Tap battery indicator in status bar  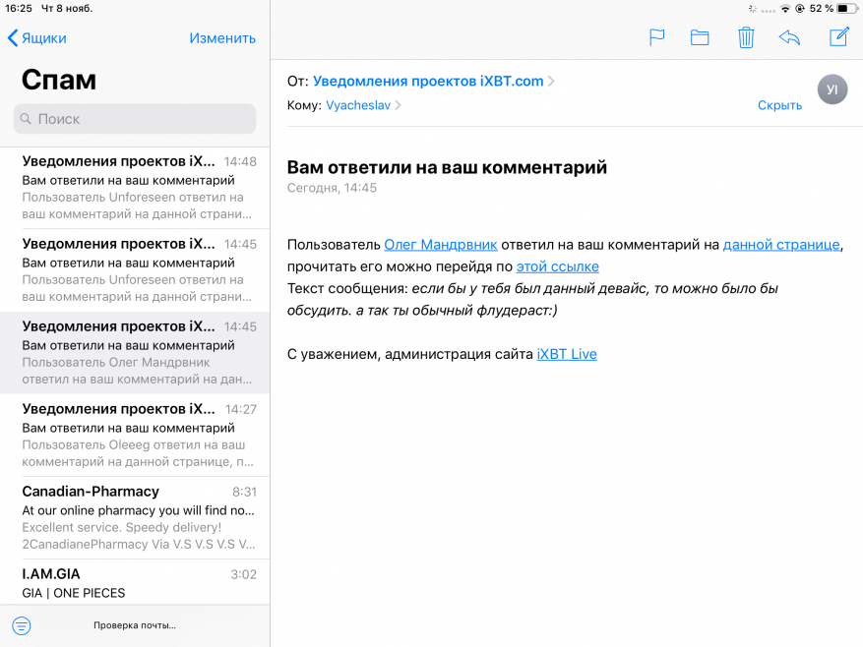point(846,8)
